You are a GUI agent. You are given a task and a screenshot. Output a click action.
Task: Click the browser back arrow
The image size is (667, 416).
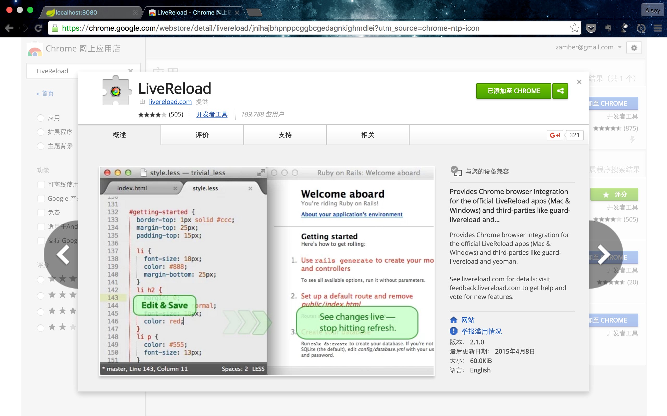(9, 28)
